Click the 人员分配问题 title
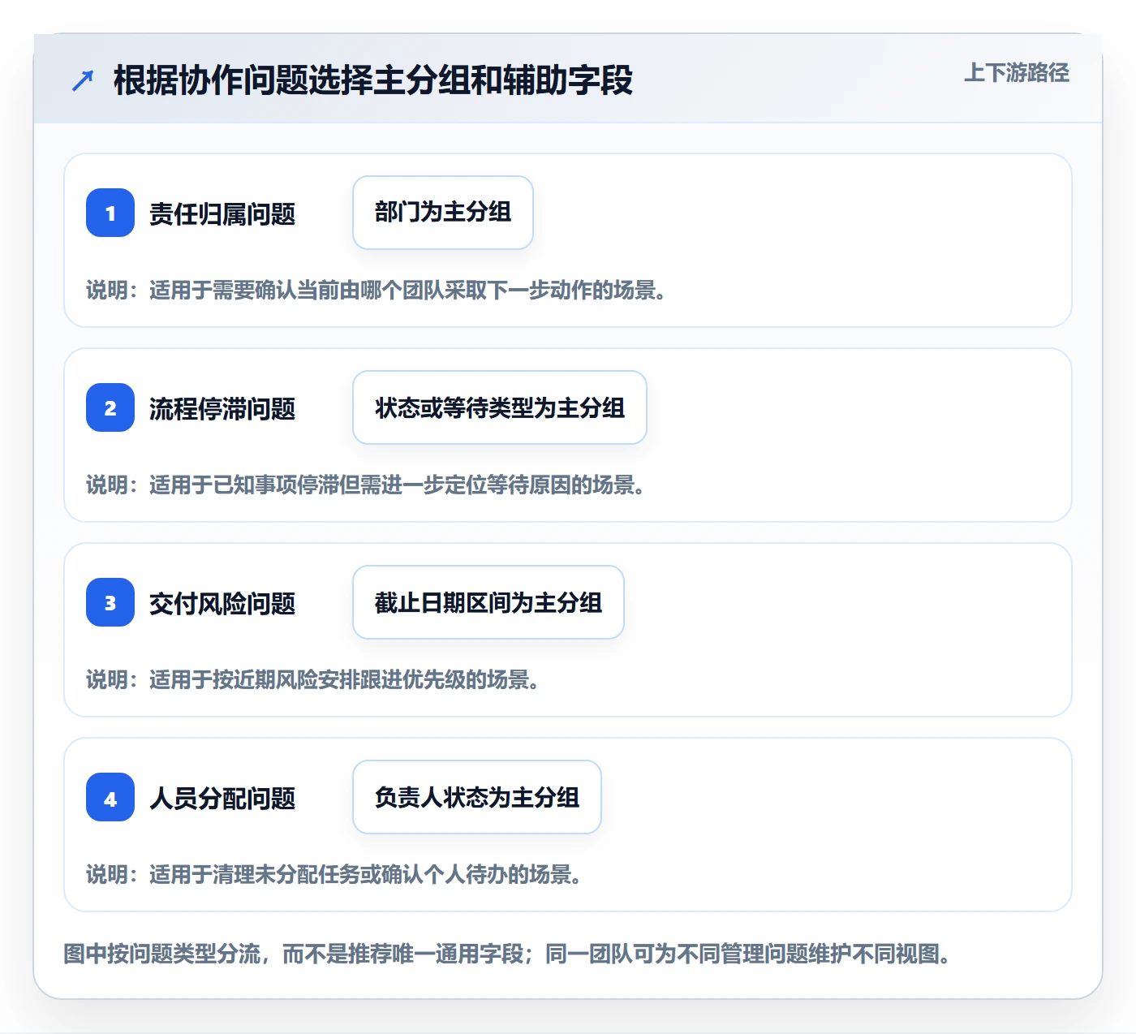This screenshot has width=1136, height=1034. 222,799
